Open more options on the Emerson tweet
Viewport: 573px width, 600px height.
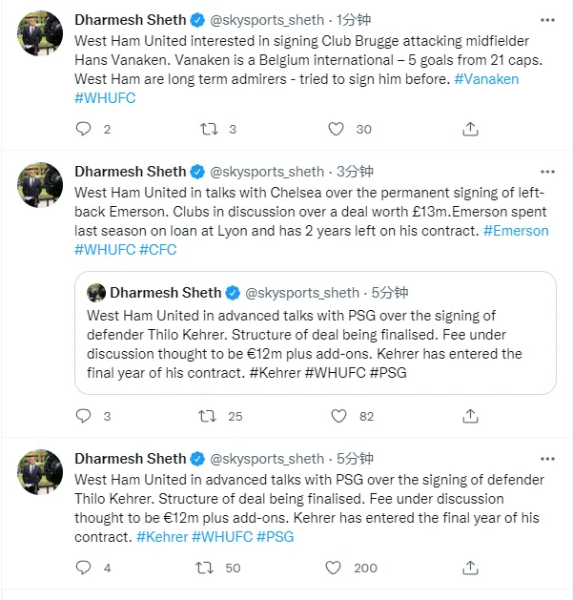pyautogui.click(x=545, y=172)
